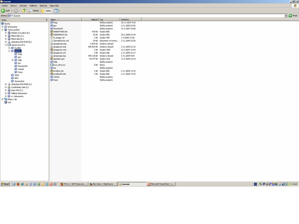Open the Hledat search tool

pos(34,11)
